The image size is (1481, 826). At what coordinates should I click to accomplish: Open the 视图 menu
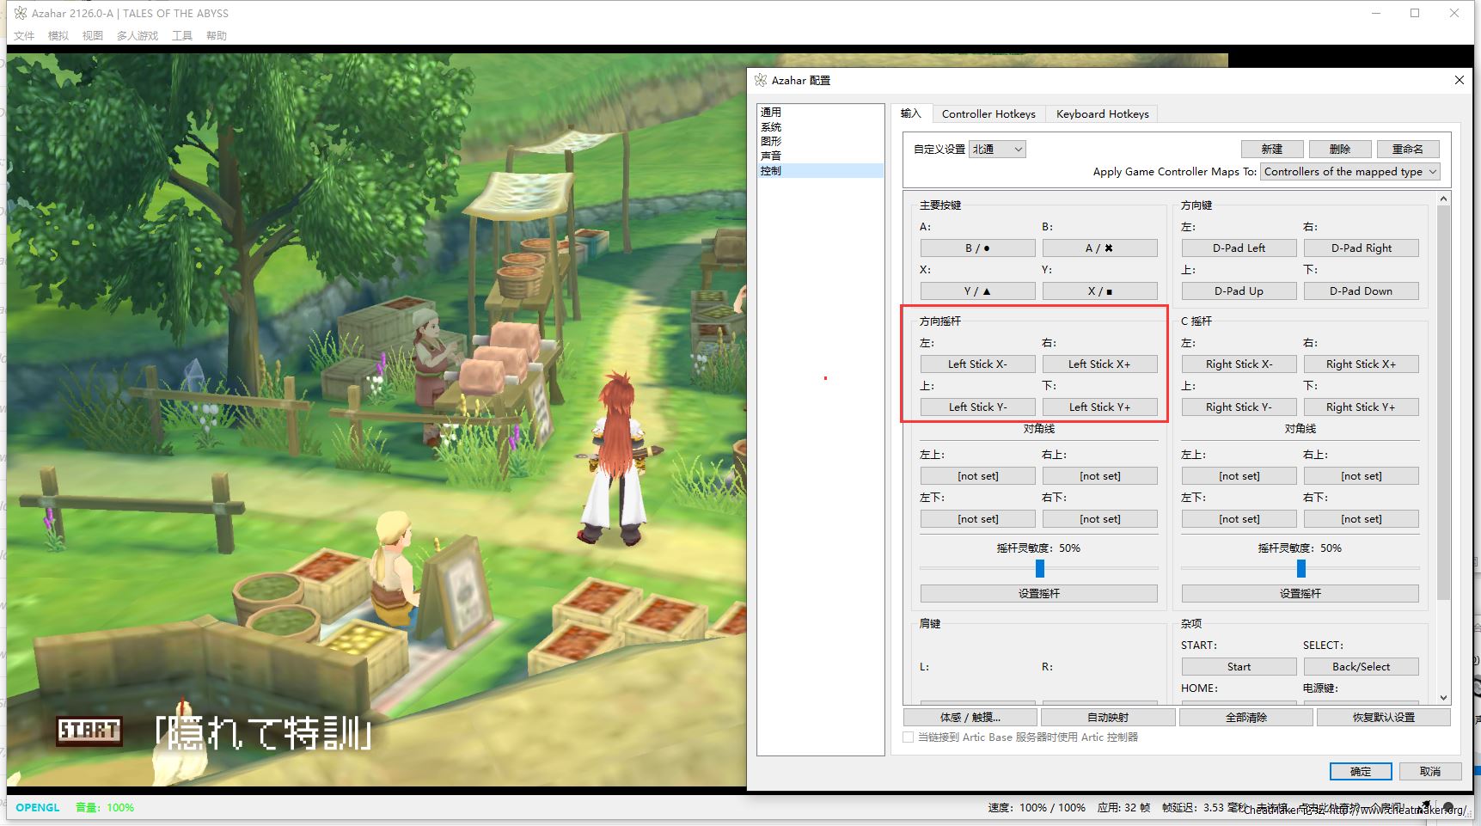[93, 35]
